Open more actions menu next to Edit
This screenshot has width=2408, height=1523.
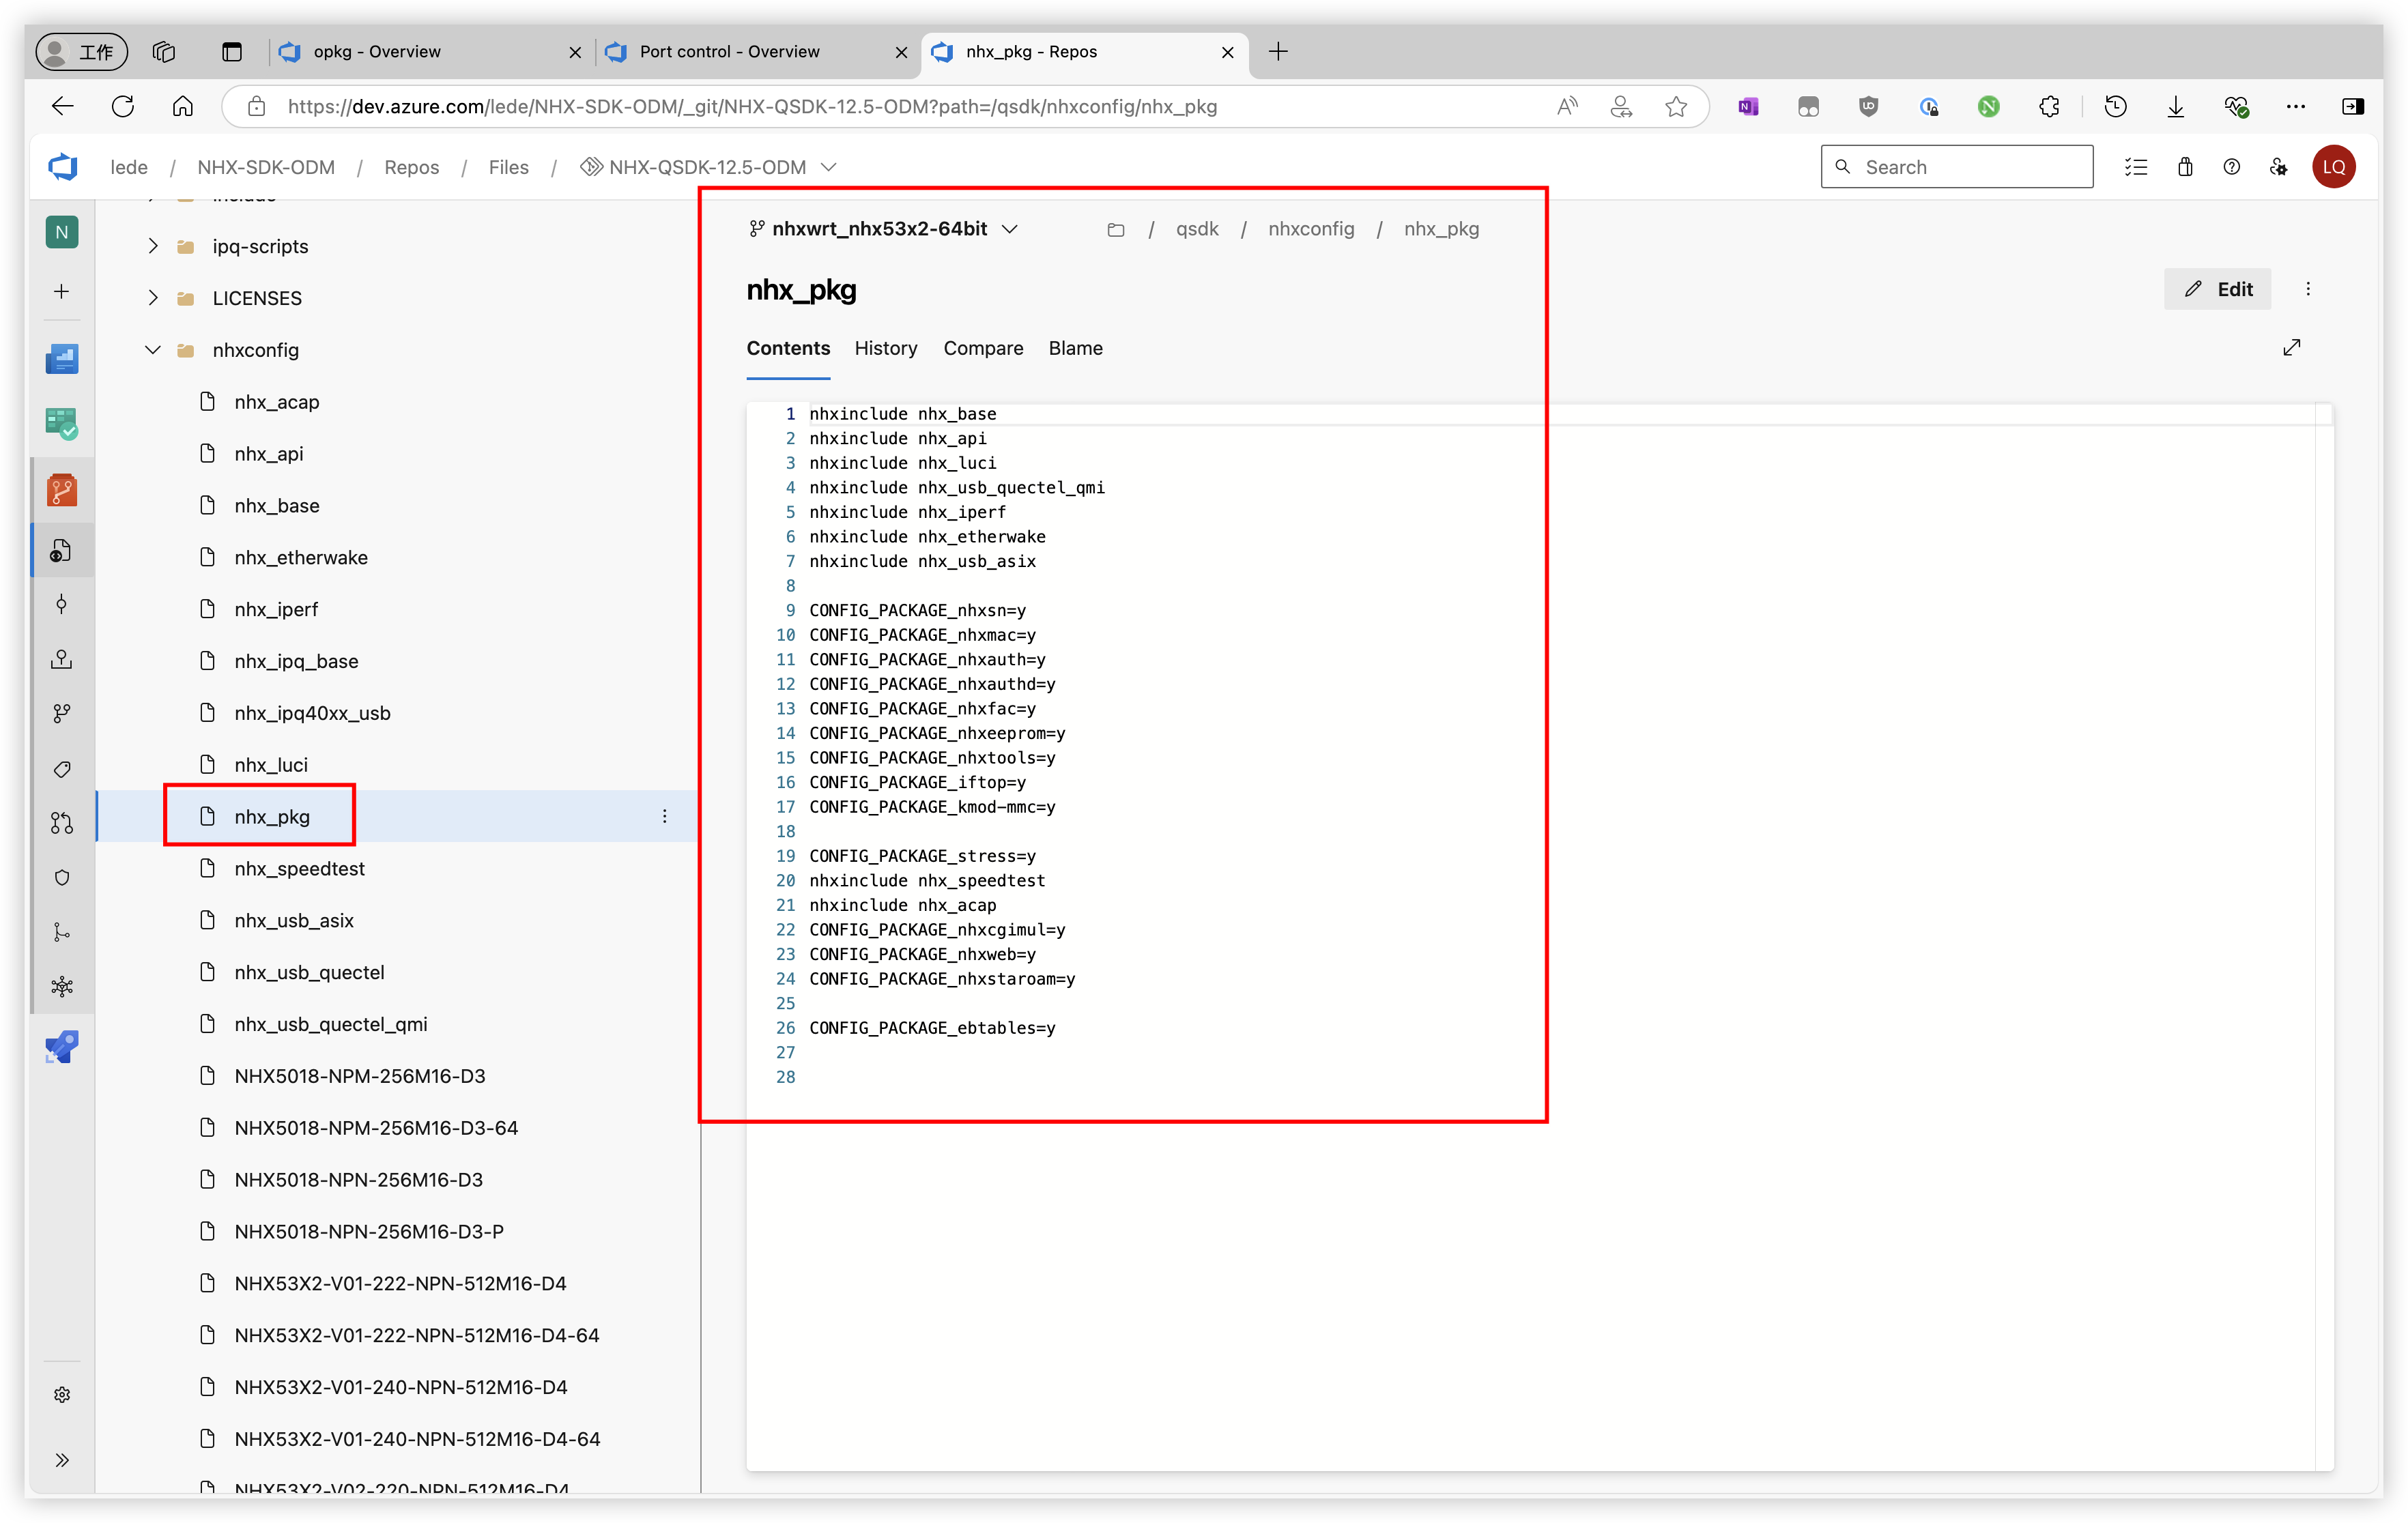coord(2308,289)
